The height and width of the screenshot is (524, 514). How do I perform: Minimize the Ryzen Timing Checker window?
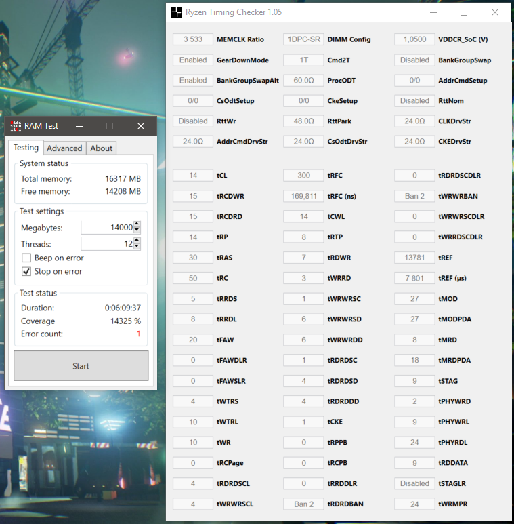click(433, 12)
